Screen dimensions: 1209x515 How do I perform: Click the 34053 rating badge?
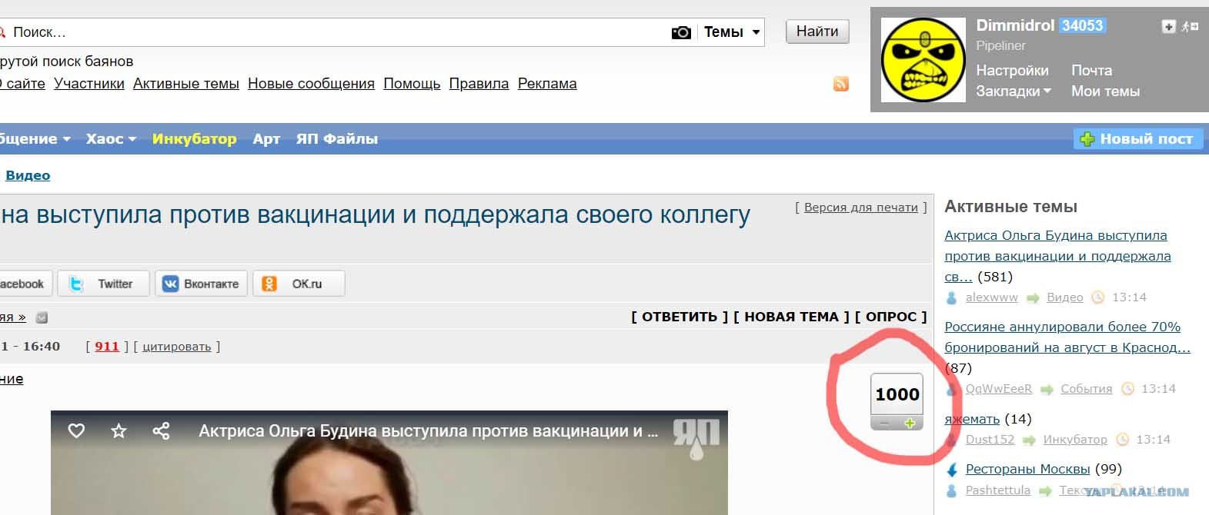[x=1082, y=25]
